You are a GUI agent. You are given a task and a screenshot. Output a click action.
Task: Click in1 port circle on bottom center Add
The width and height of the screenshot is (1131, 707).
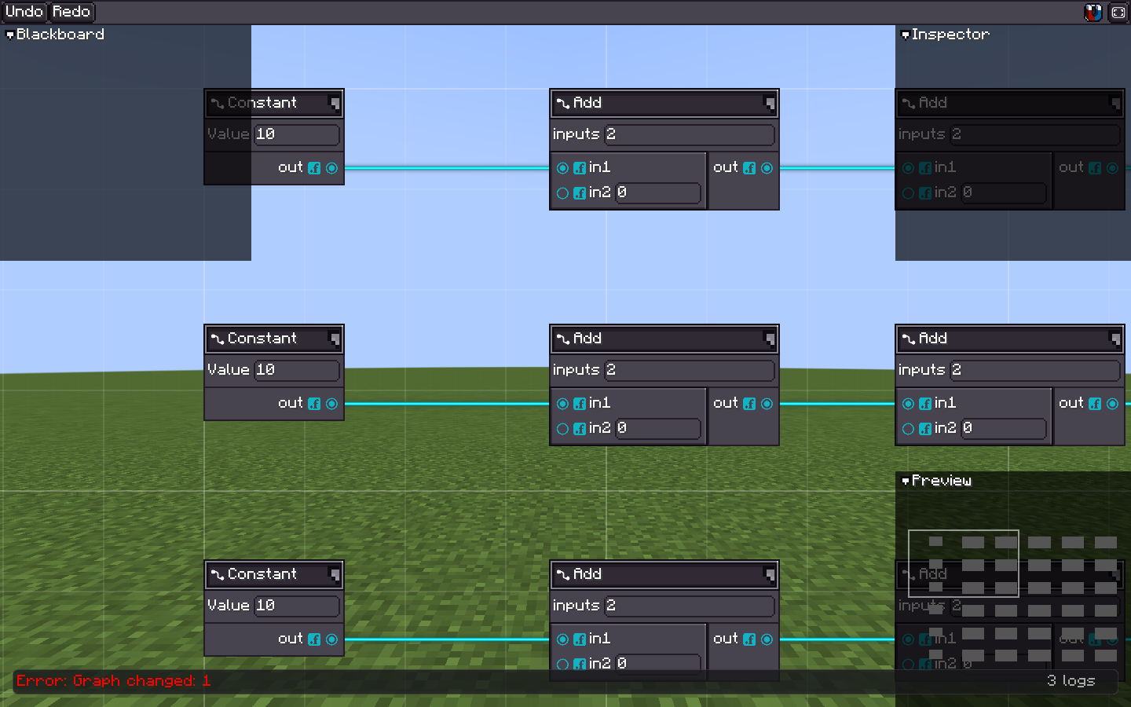pyautogui.click(x=562, y=639)
